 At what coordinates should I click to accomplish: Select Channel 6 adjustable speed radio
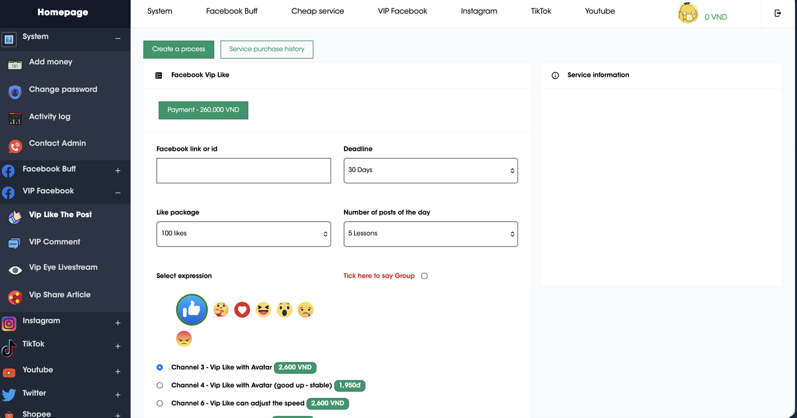(160, 403)
